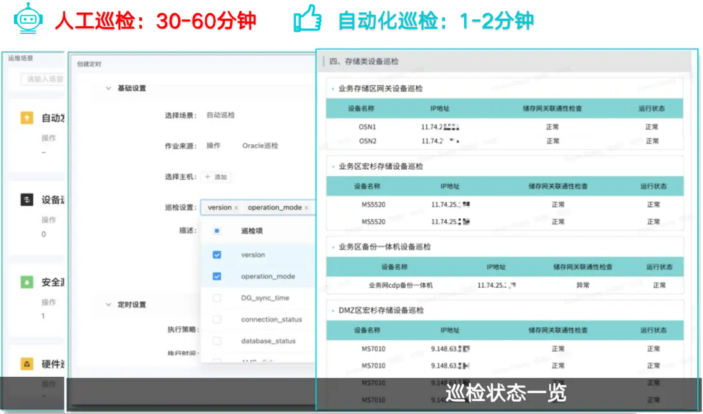Click the DMZ区宏杉存储设备巡检 card title

coord(381,310)
